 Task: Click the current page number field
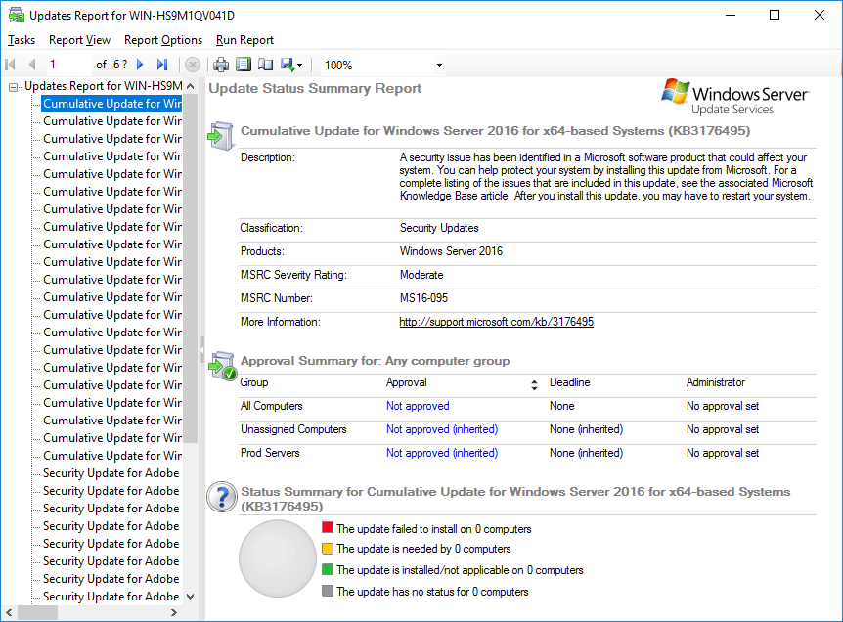click(x=67, y=66)
